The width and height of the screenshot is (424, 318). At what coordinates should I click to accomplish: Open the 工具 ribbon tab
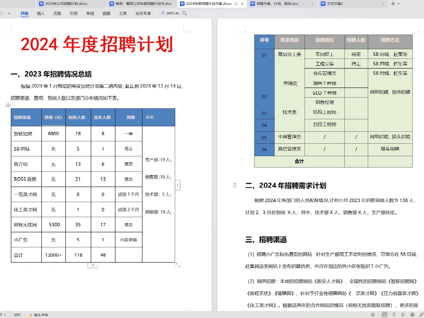(123, 13)
